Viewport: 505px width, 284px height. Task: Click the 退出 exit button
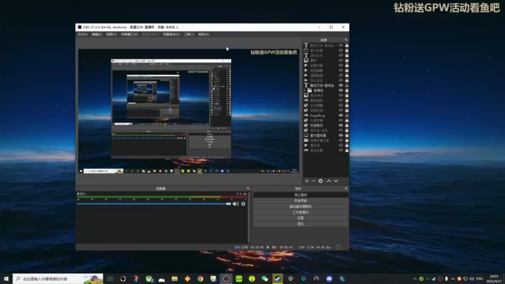(300, 224)
